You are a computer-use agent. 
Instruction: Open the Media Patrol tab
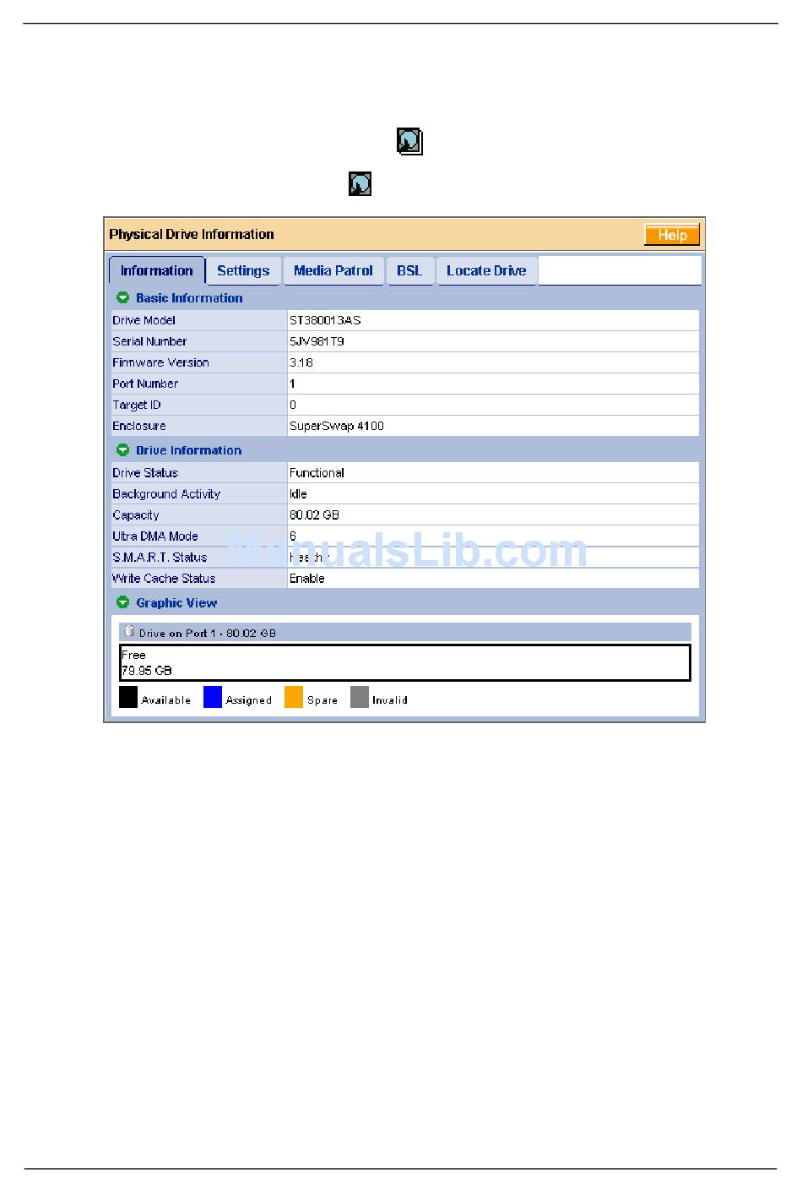(x=333, y=270)
